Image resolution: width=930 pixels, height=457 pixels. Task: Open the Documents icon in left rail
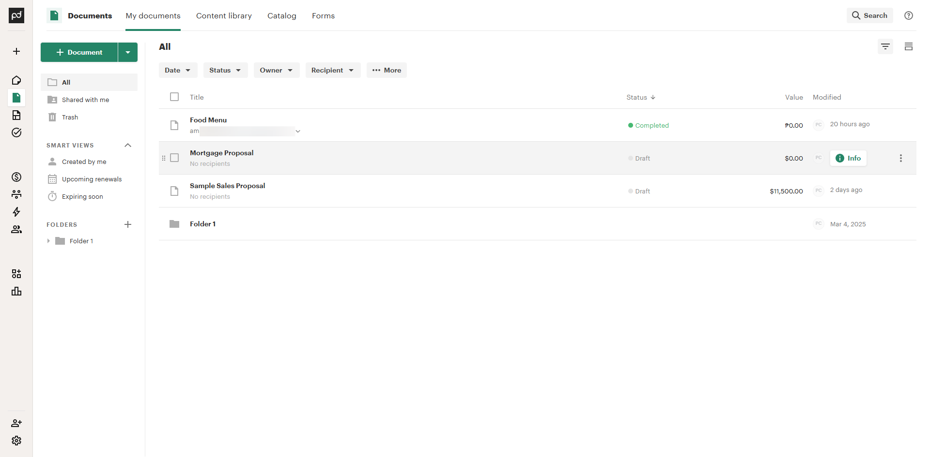(x=16, y=98)
